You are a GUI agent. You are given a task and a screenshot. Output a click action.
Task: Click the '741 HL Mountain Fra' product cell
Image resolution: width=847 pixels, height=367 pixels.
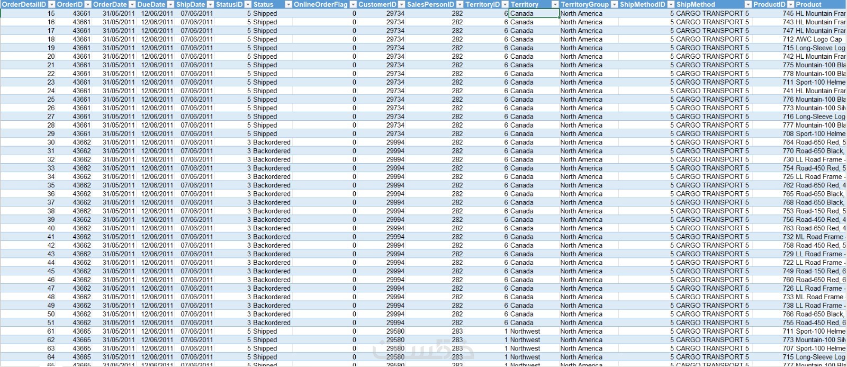point(814,91)
